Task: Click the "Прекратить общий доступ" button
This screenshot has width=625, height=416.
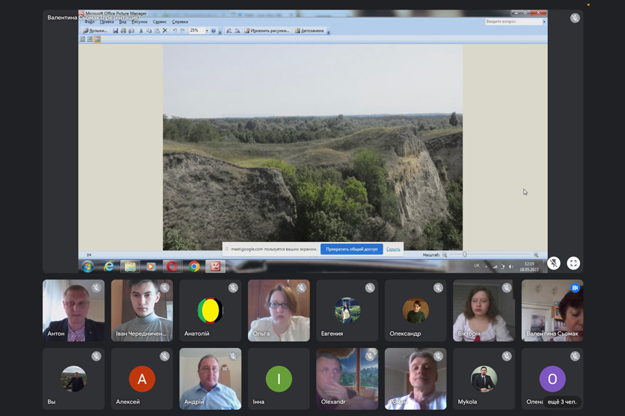Action: pyautogui.click(x=351, y=249)
